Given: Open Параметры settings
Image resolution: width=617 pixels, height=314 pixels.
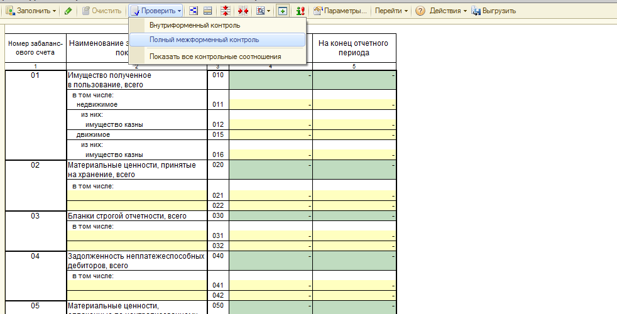Looking at the screenshot, I should (x=341, y=11).
